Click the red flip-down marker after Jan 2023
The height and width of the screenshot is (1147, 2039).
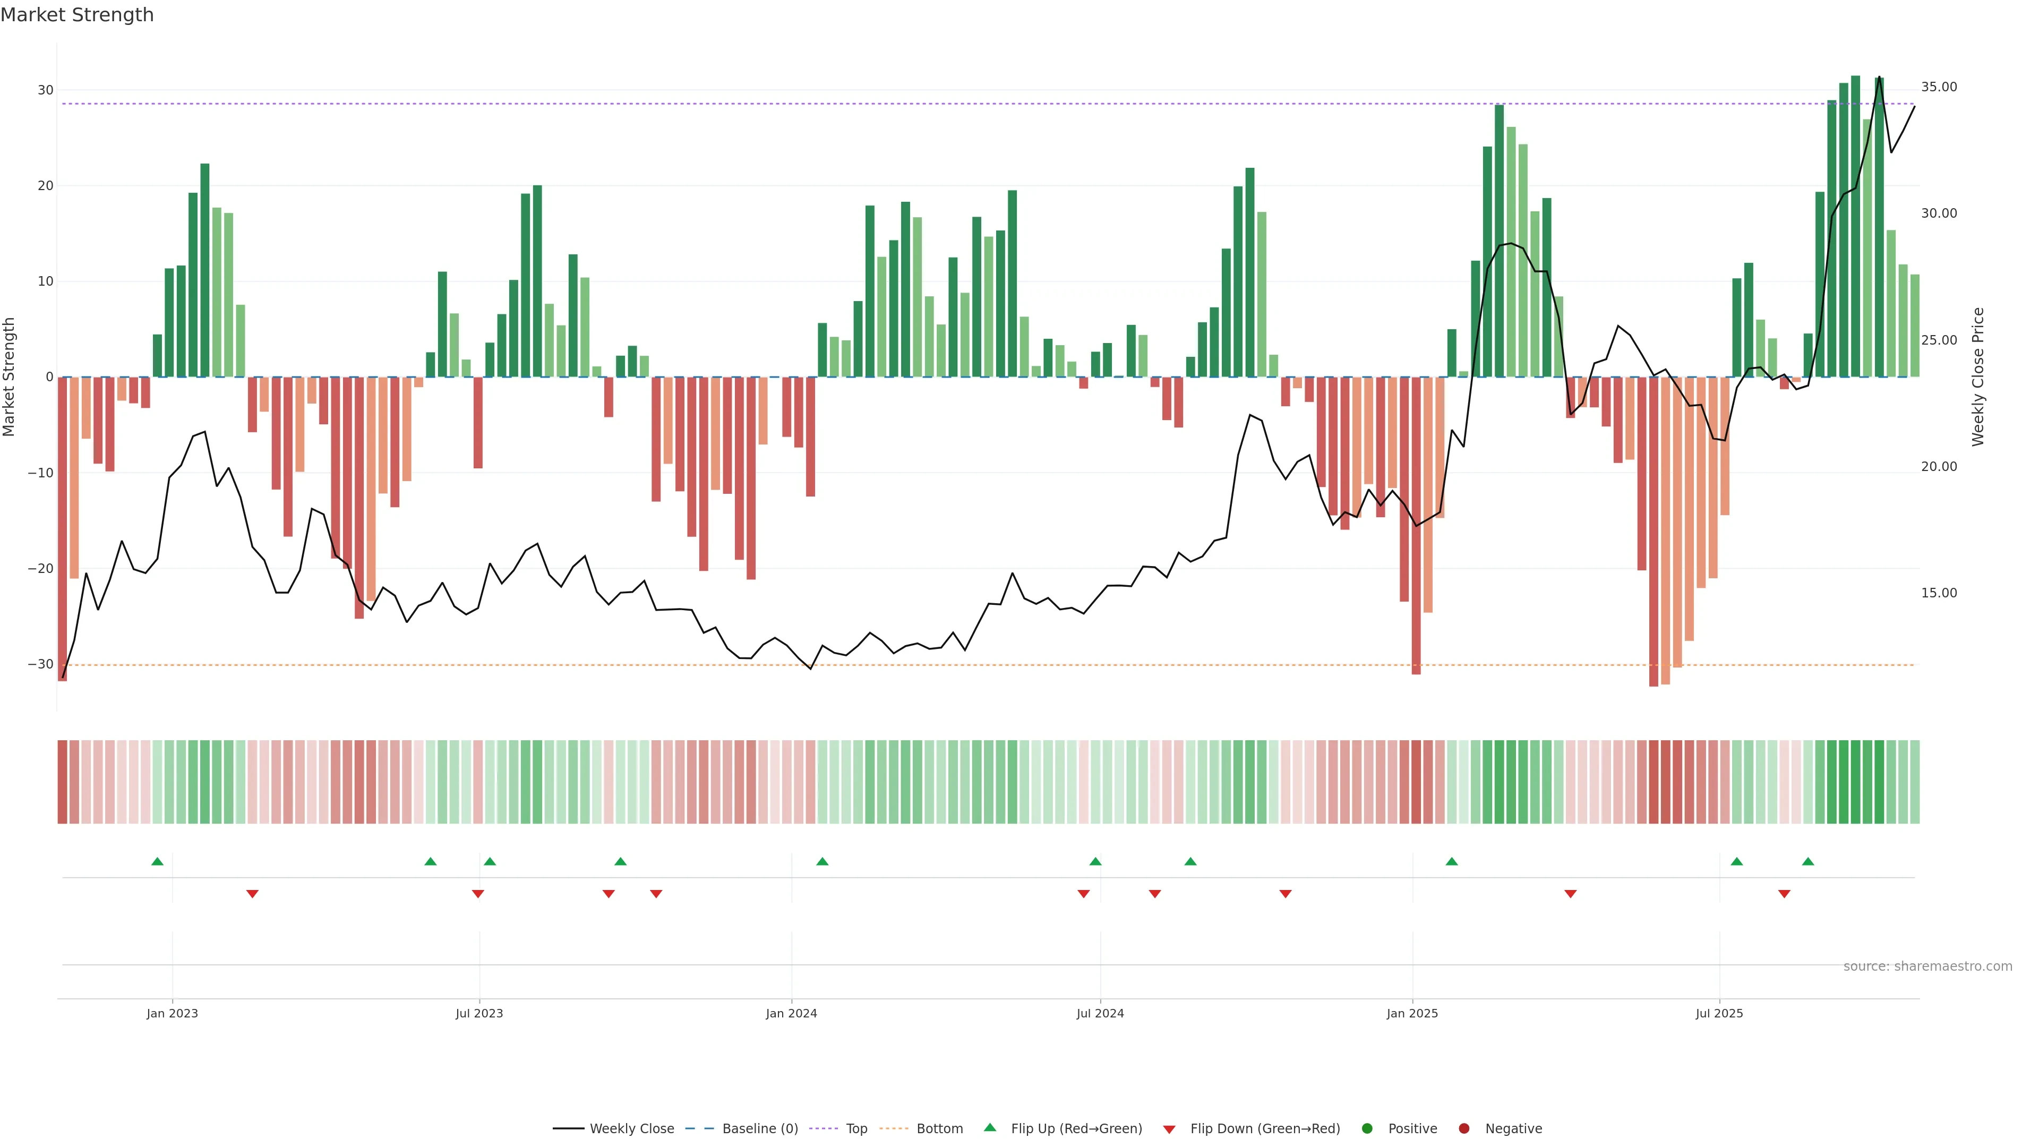pyautogui.click(x=253, y=894)
